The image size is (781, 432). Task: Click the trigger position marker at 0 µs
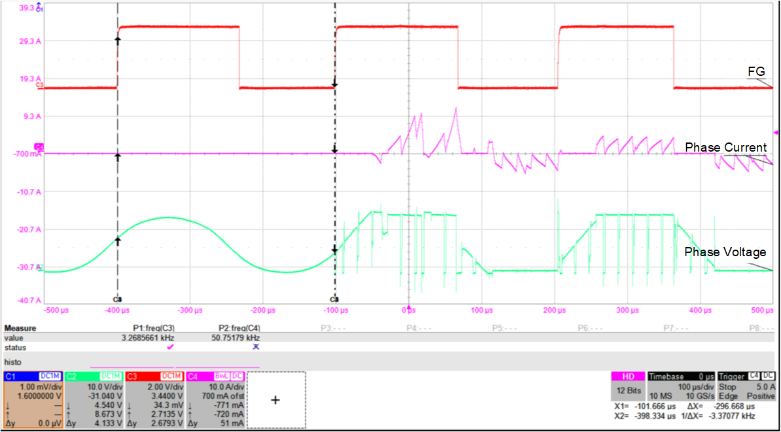409,306
